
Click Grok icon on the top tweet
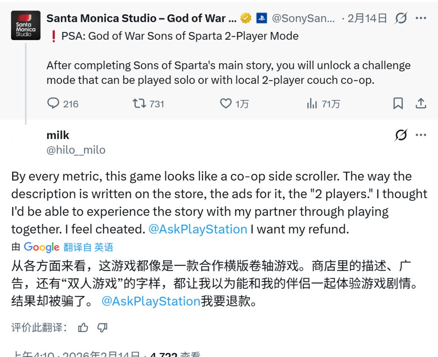click(x=401, y=18)
